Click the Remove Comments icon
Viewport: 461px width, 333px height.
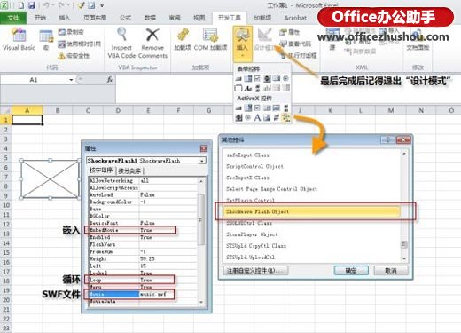[x=152, y=43]
